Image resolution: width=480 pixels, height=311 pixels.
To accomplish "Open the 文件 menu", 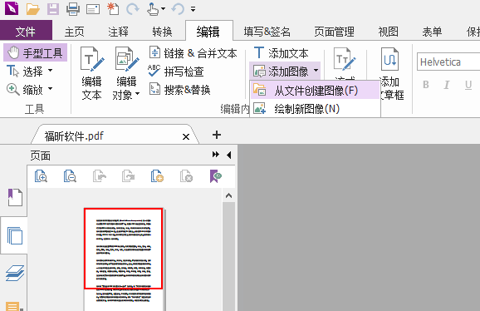I will click(x=26, y=31).
